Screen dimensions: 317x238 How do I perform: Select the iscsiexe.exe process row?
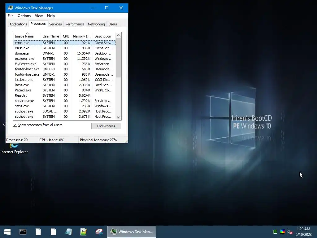click(64, 80)
